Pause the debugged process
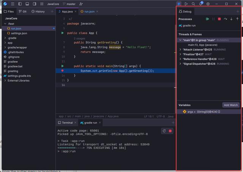 (x=213, y=19)
